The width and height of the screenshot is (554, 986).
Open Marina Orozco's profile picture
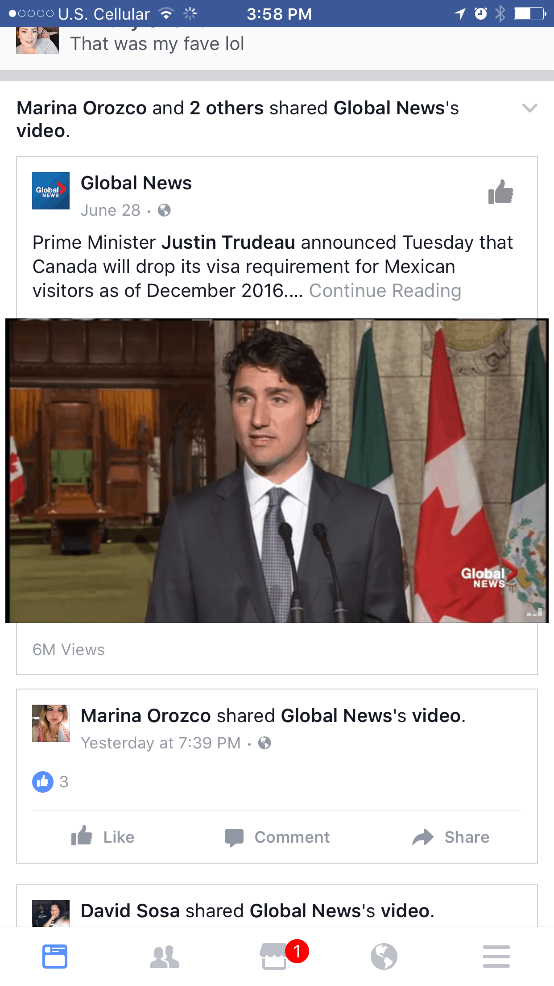[x=51, y=723]
